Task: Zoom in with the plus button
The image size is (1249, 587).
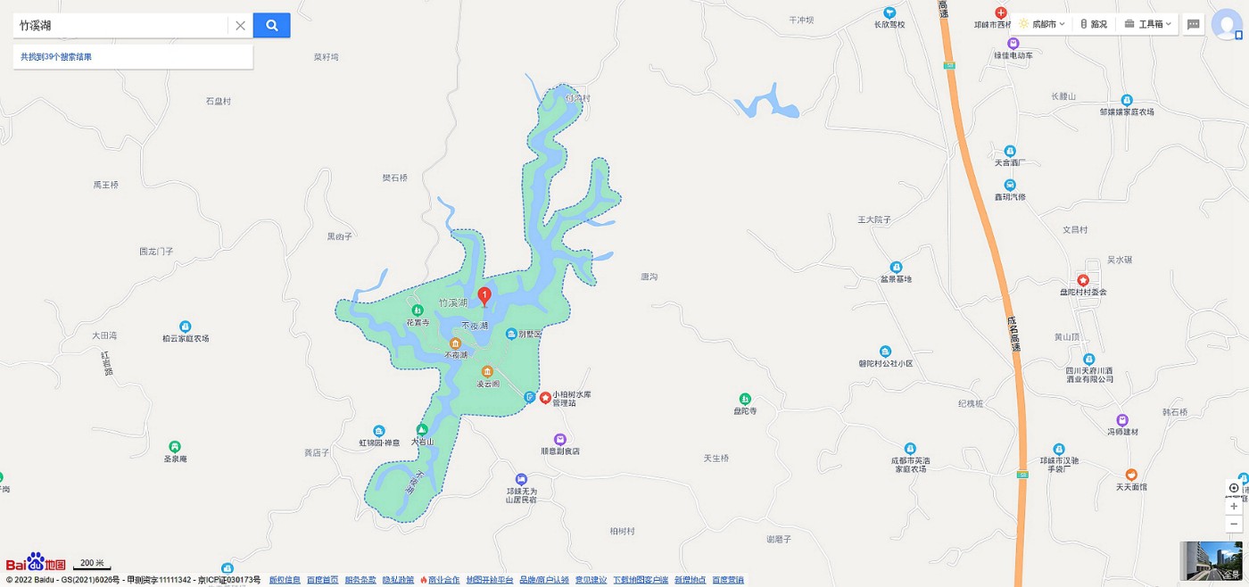Action: point(1234,506)
